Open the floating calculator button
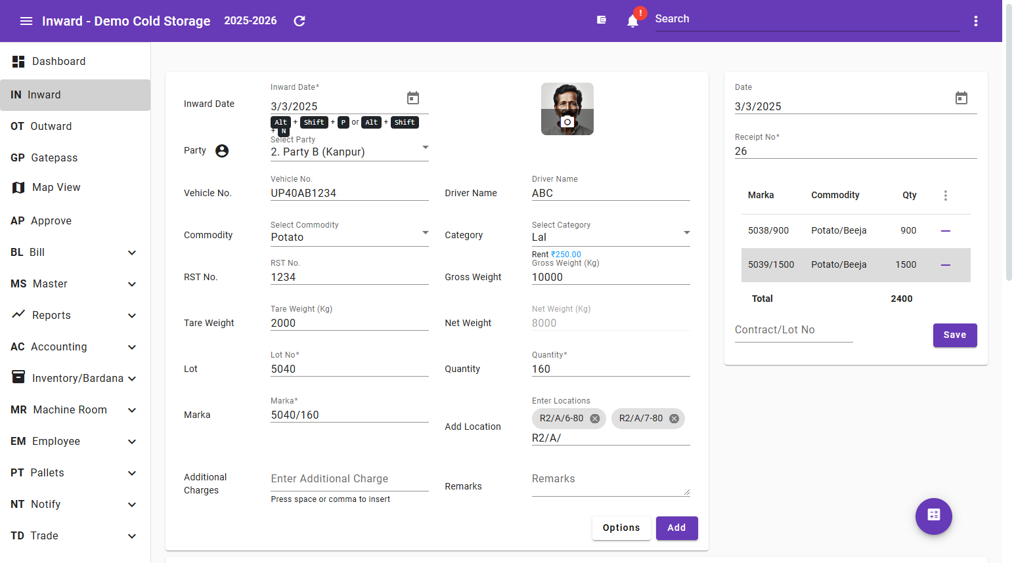Image resolution: width=1016 pixels, height=563 pixels. coord(933,516)
